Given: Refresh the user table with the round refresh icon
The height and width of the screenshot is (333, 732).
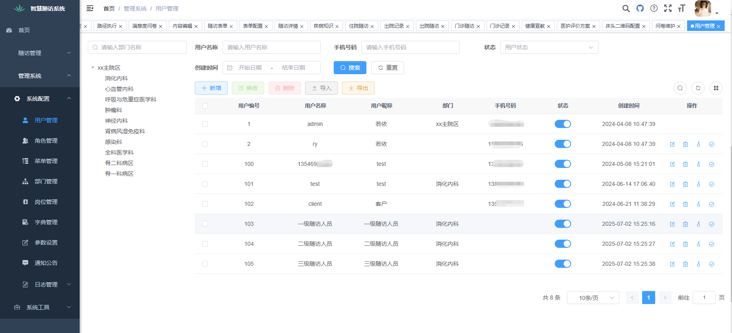Looking at the screenshot, I should click(x=698, y=88).
